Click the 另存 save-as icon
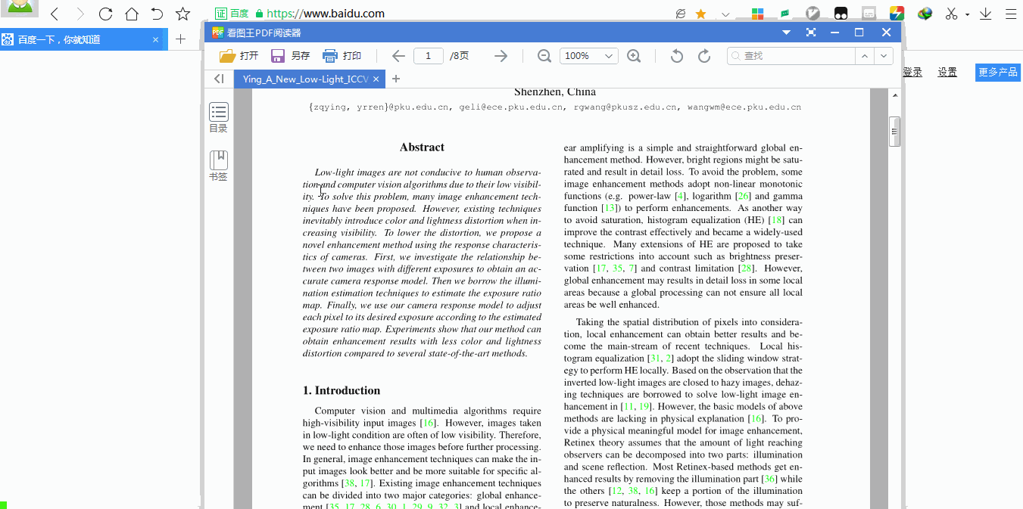The width and height of the screenshot is (1023, 509). [278, 56]
